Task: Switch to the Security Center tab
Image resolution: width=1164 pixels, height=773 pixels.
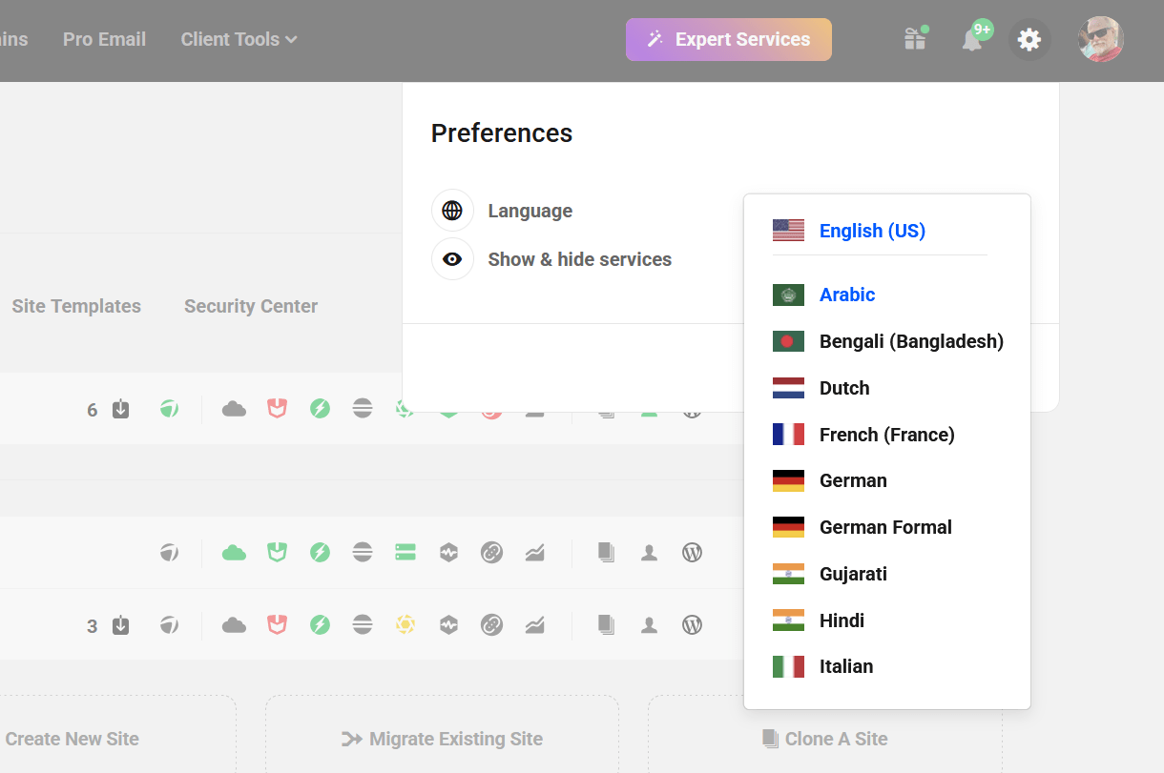Action: click(250, 306)
